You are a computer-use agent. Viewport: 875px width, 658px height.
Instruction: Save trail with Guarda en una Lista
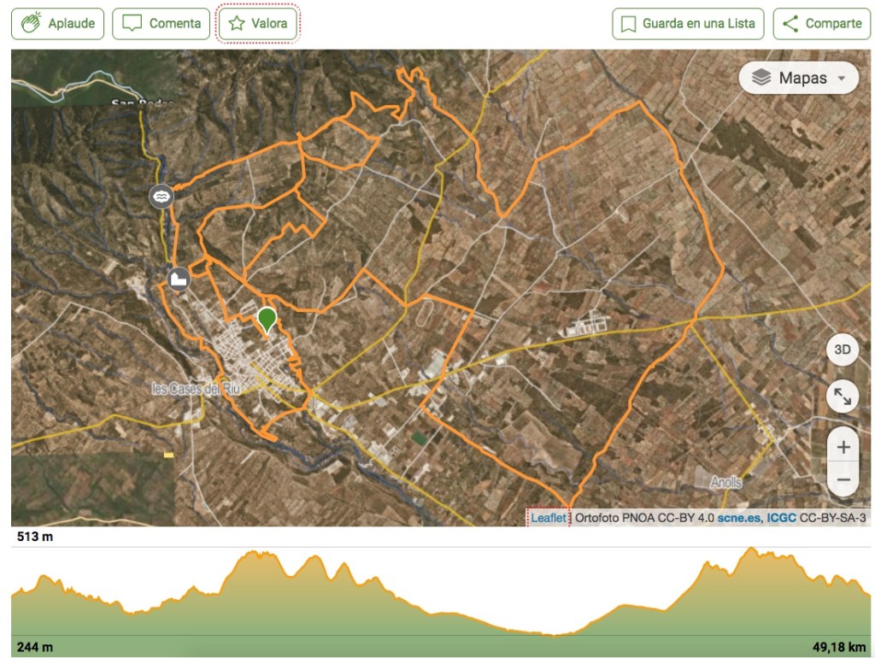click(x=688, y=24)
